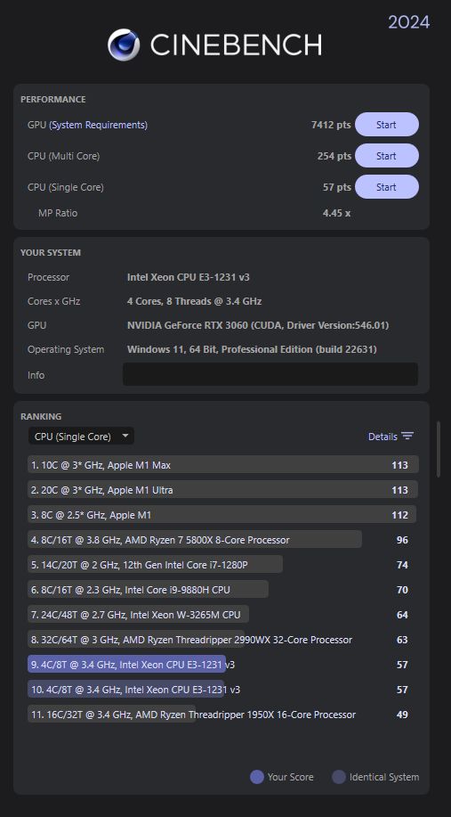Start the GPU benchmark
Image resolution: width=451 pixels, height=817 pixels.
coord(386,125)
